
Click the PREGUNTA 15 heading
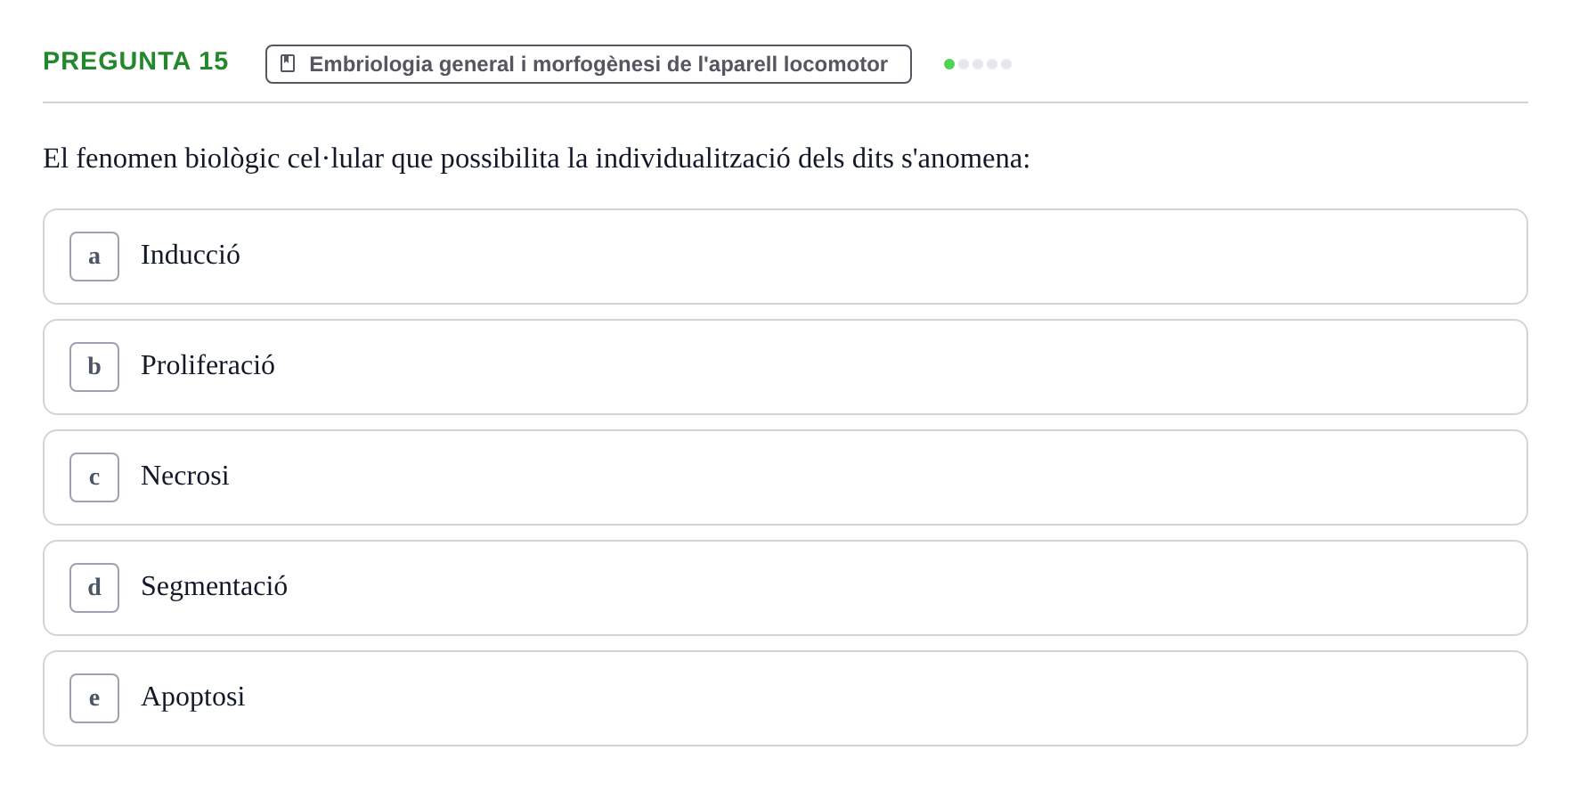point(135,61)
